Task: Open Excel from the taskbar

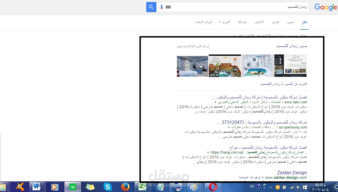Action: [x=142, y=187]
